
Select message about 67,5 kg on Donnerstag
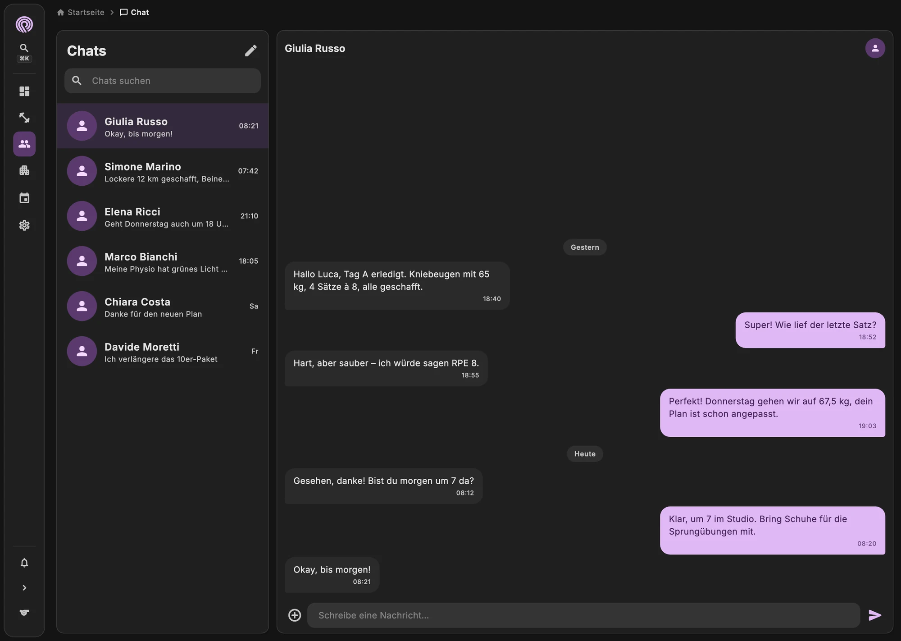coord(772,413)
